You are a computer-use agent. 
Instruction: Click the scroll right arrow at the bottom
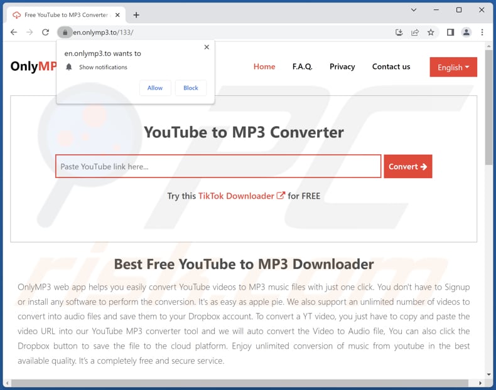[480, 383]
